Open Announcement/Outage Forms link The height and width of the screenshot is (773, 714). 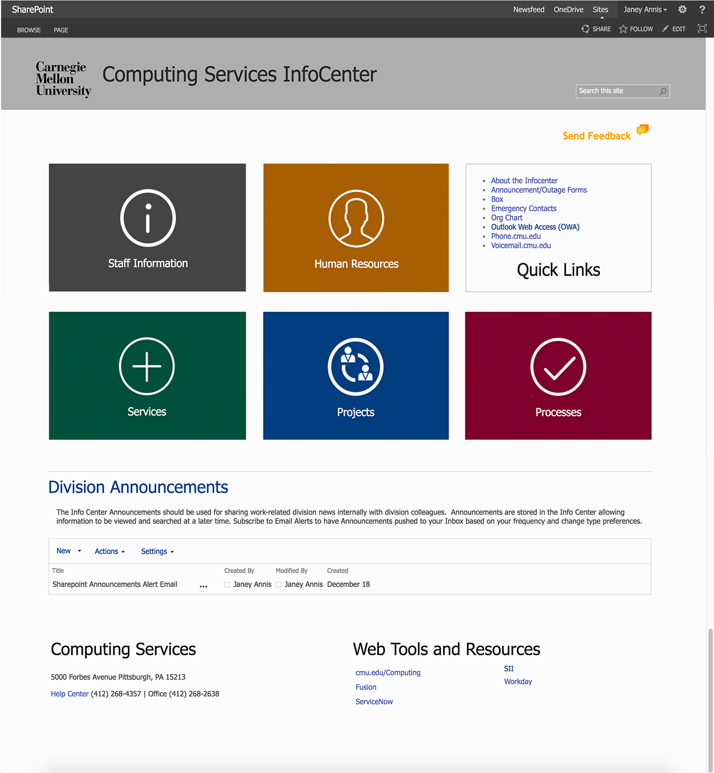pyautogui.click(x=539, y=190)
